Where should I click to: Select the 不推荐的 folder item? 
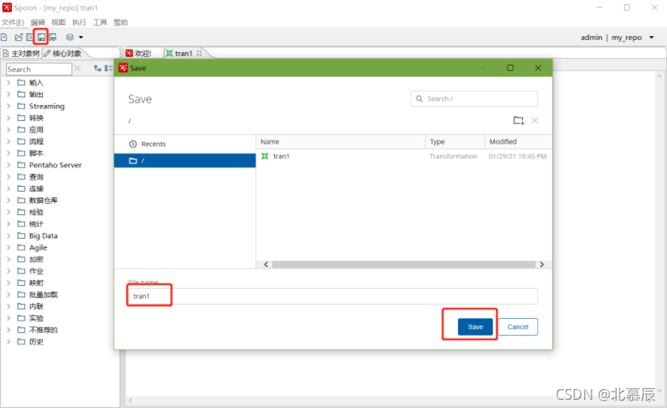click(x=43, y=330)
